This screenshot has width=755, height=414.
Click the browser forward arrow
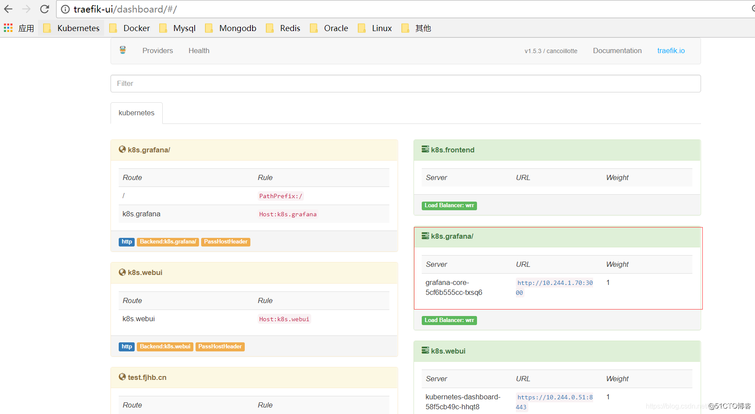coord(26,9)
